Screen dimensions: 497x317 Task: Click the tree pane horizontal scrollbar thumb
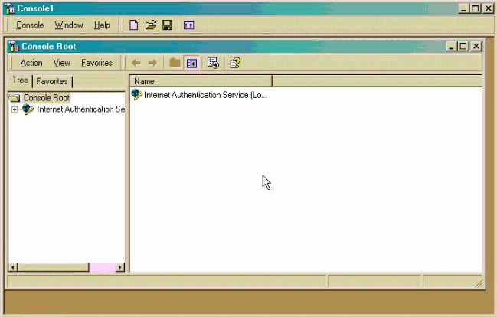pos(53,267)
